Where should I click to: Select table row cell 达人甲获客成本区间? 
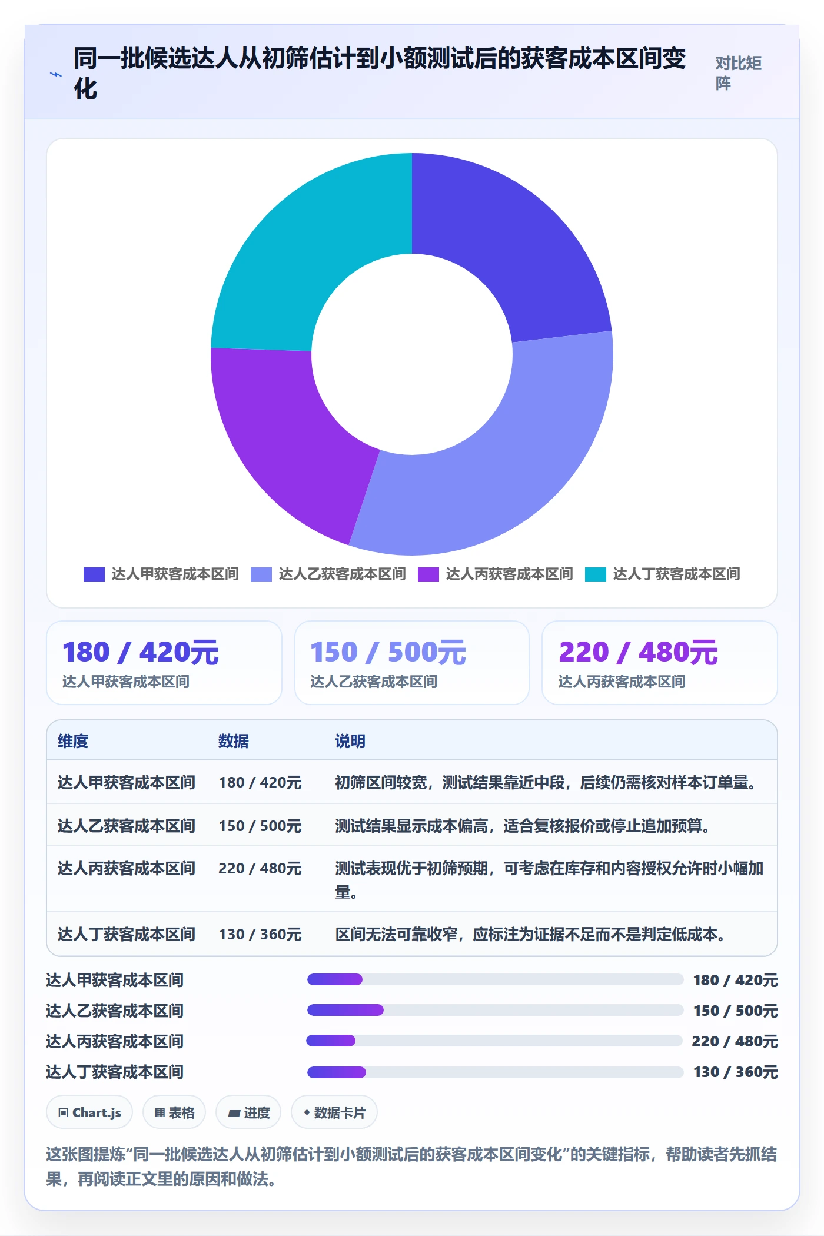point(127,782)
